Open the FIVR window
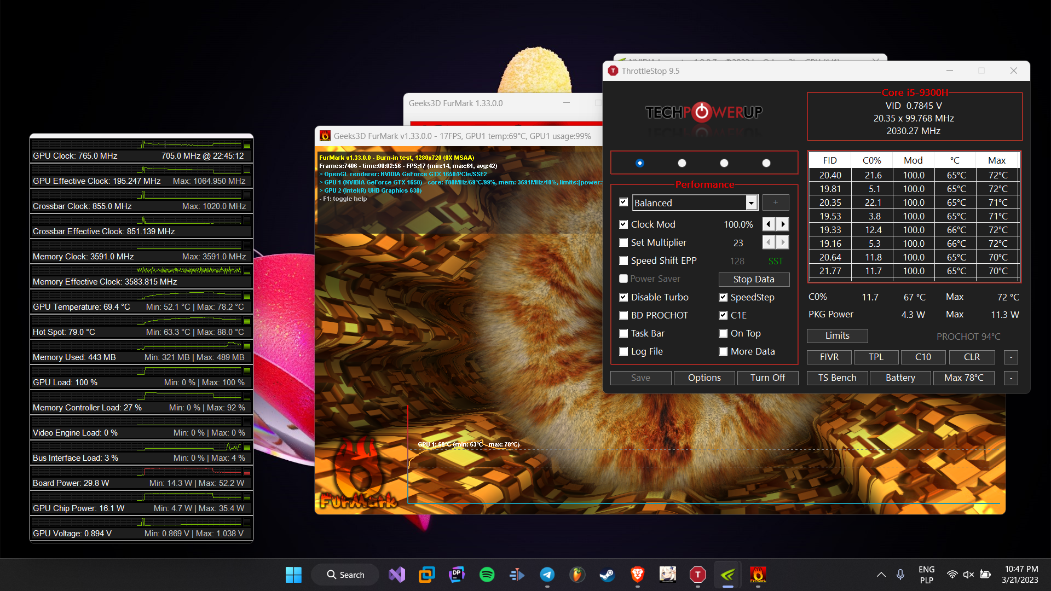 pos(829,357)
